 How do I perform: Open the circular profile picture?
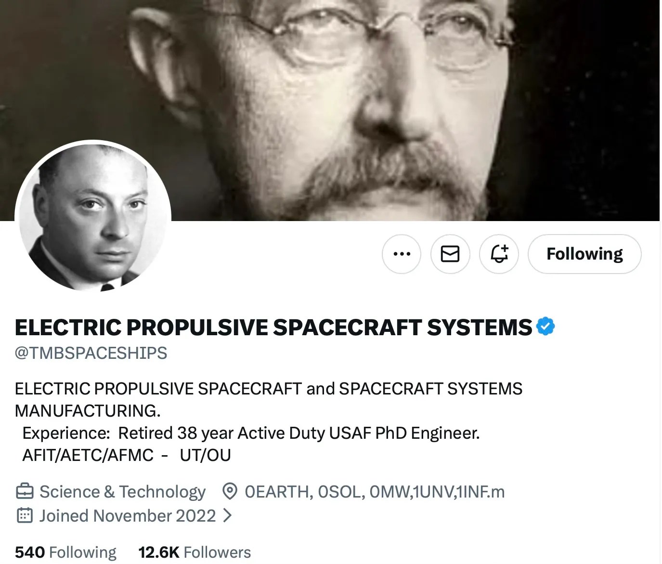93,217
